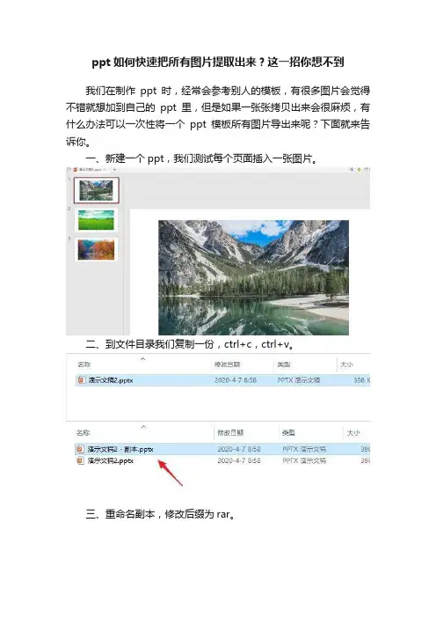Click the large mountain lake image on the slide

[x=253, y=277]
